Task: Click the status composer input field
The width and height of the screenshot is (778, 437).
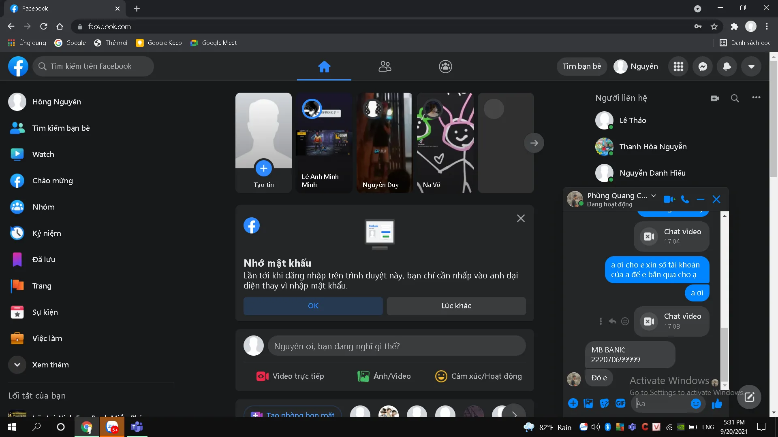Action: (x=396, y=346)
